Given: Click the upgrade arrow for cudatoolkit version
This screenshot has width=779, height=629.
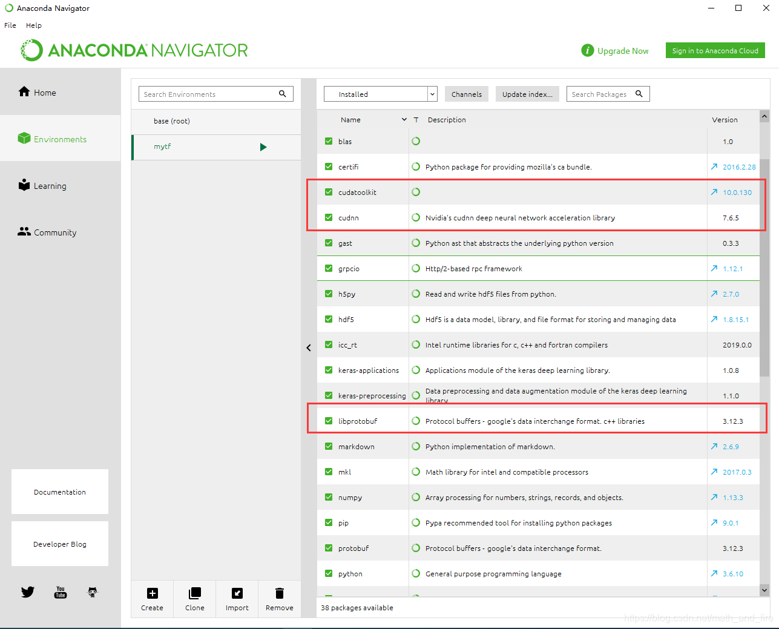Looking at the screenshot, I should click(714, 192).
